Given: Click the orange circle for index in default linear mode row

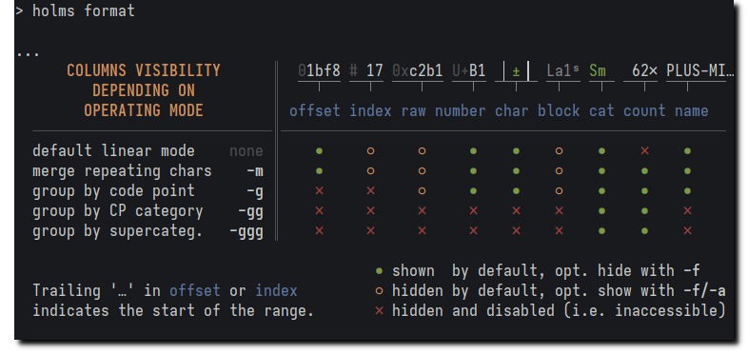Looking at the screenshot, I should pos(370,151).
